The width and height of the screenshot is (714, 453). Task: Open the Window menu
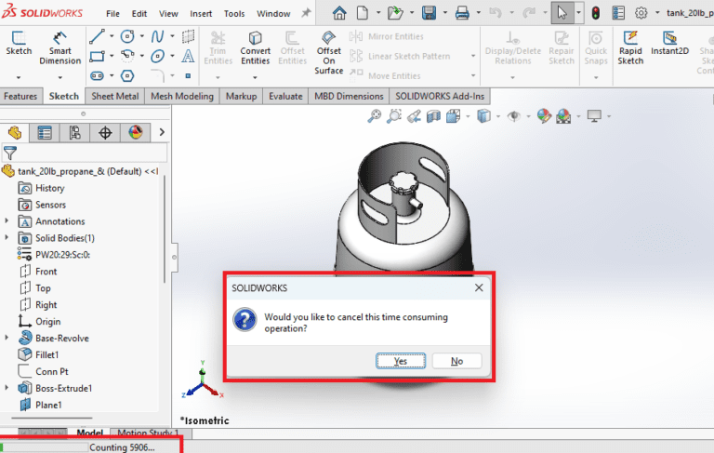pyautogui.click(x=273, y=14)
